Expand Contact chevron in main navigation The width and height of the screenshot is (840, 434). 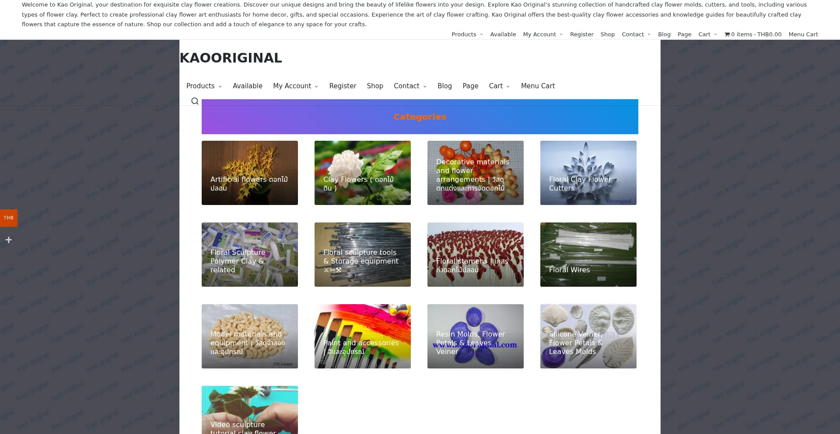425,87
